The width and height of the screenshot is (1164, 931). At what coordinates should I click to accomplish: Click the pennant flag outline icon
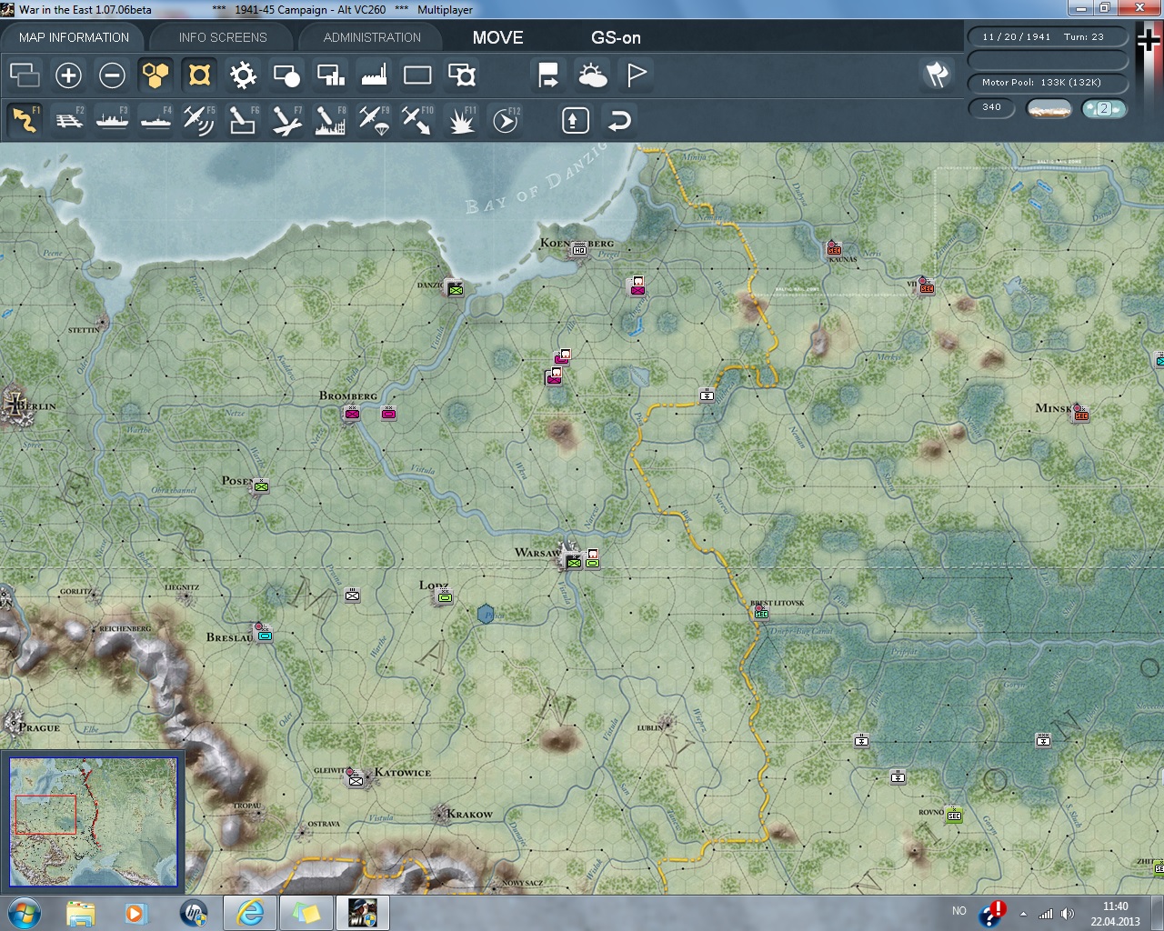636,75
